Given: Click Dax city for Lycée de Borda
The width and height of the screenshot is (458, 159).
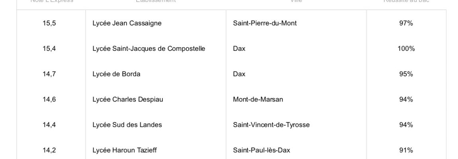Looking at the screenshot, I should tap(239, 74).
